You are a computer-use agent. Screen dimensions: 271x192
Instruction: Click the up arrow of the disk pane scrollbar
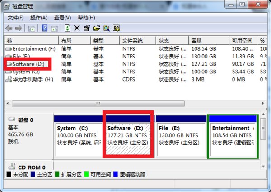[263, 115]
